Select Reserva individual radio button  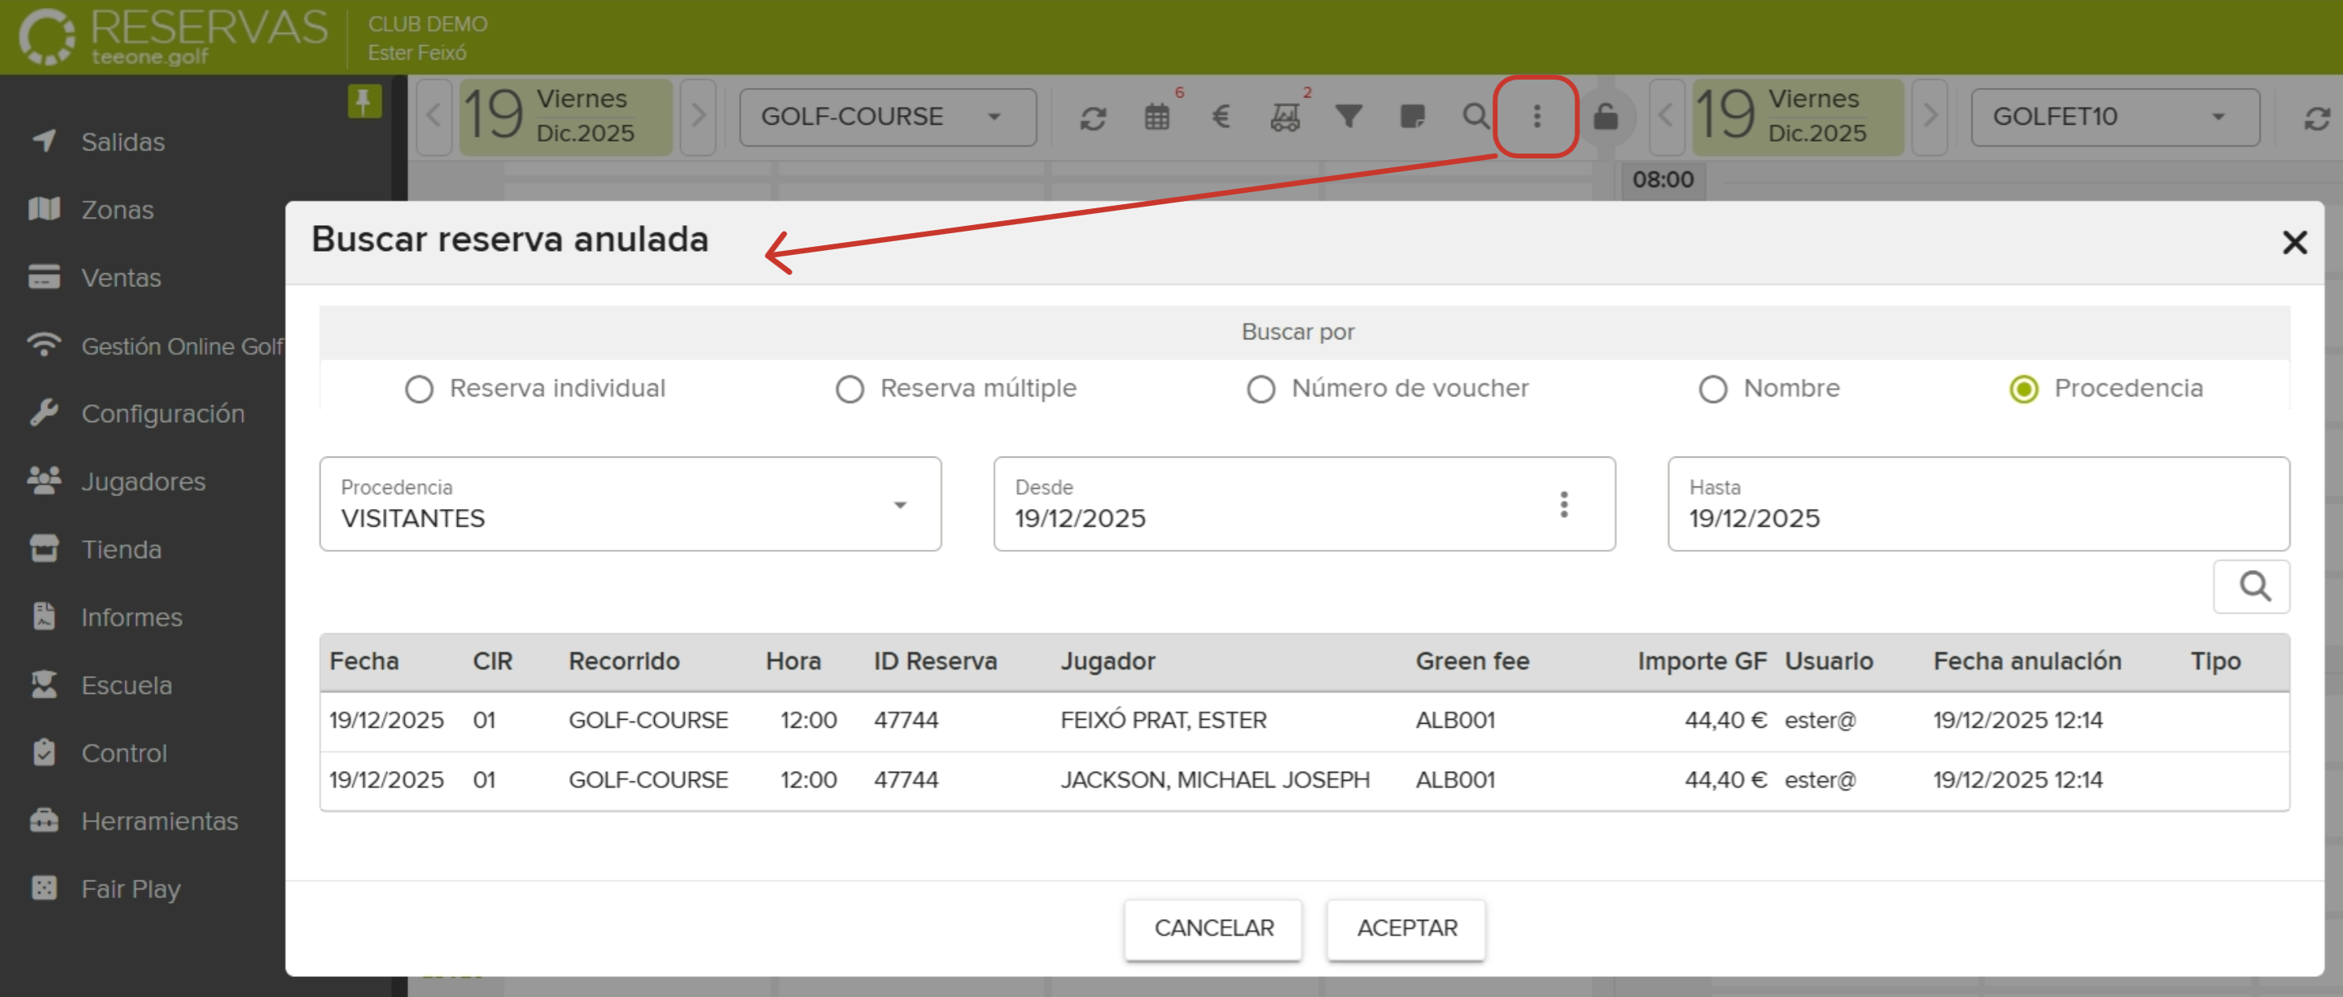(x=419, y=389)
